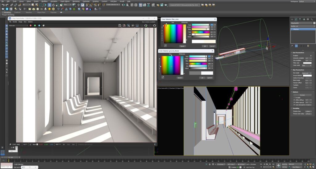This screenshot has width=316, height=169.
Task: Toggle the Angle Snap icon
Action: [91, 5]
